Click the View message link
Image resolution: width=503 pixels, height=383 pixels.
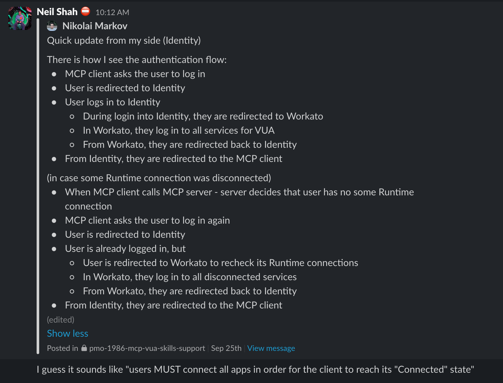[271, 348]
